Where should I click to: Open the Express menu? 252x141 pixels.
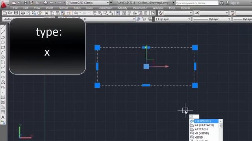(x=185, y=8)
